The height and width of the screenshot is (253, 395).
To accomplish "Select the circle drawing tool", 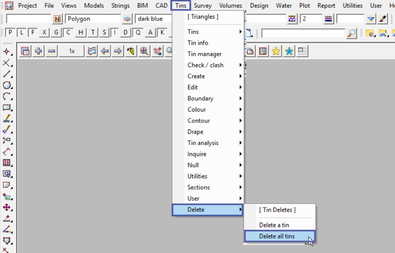I will coord(6,85).
